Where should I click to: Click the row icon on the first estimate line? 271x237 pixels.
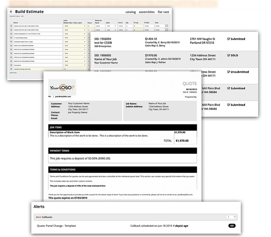(x=11, y=26)
